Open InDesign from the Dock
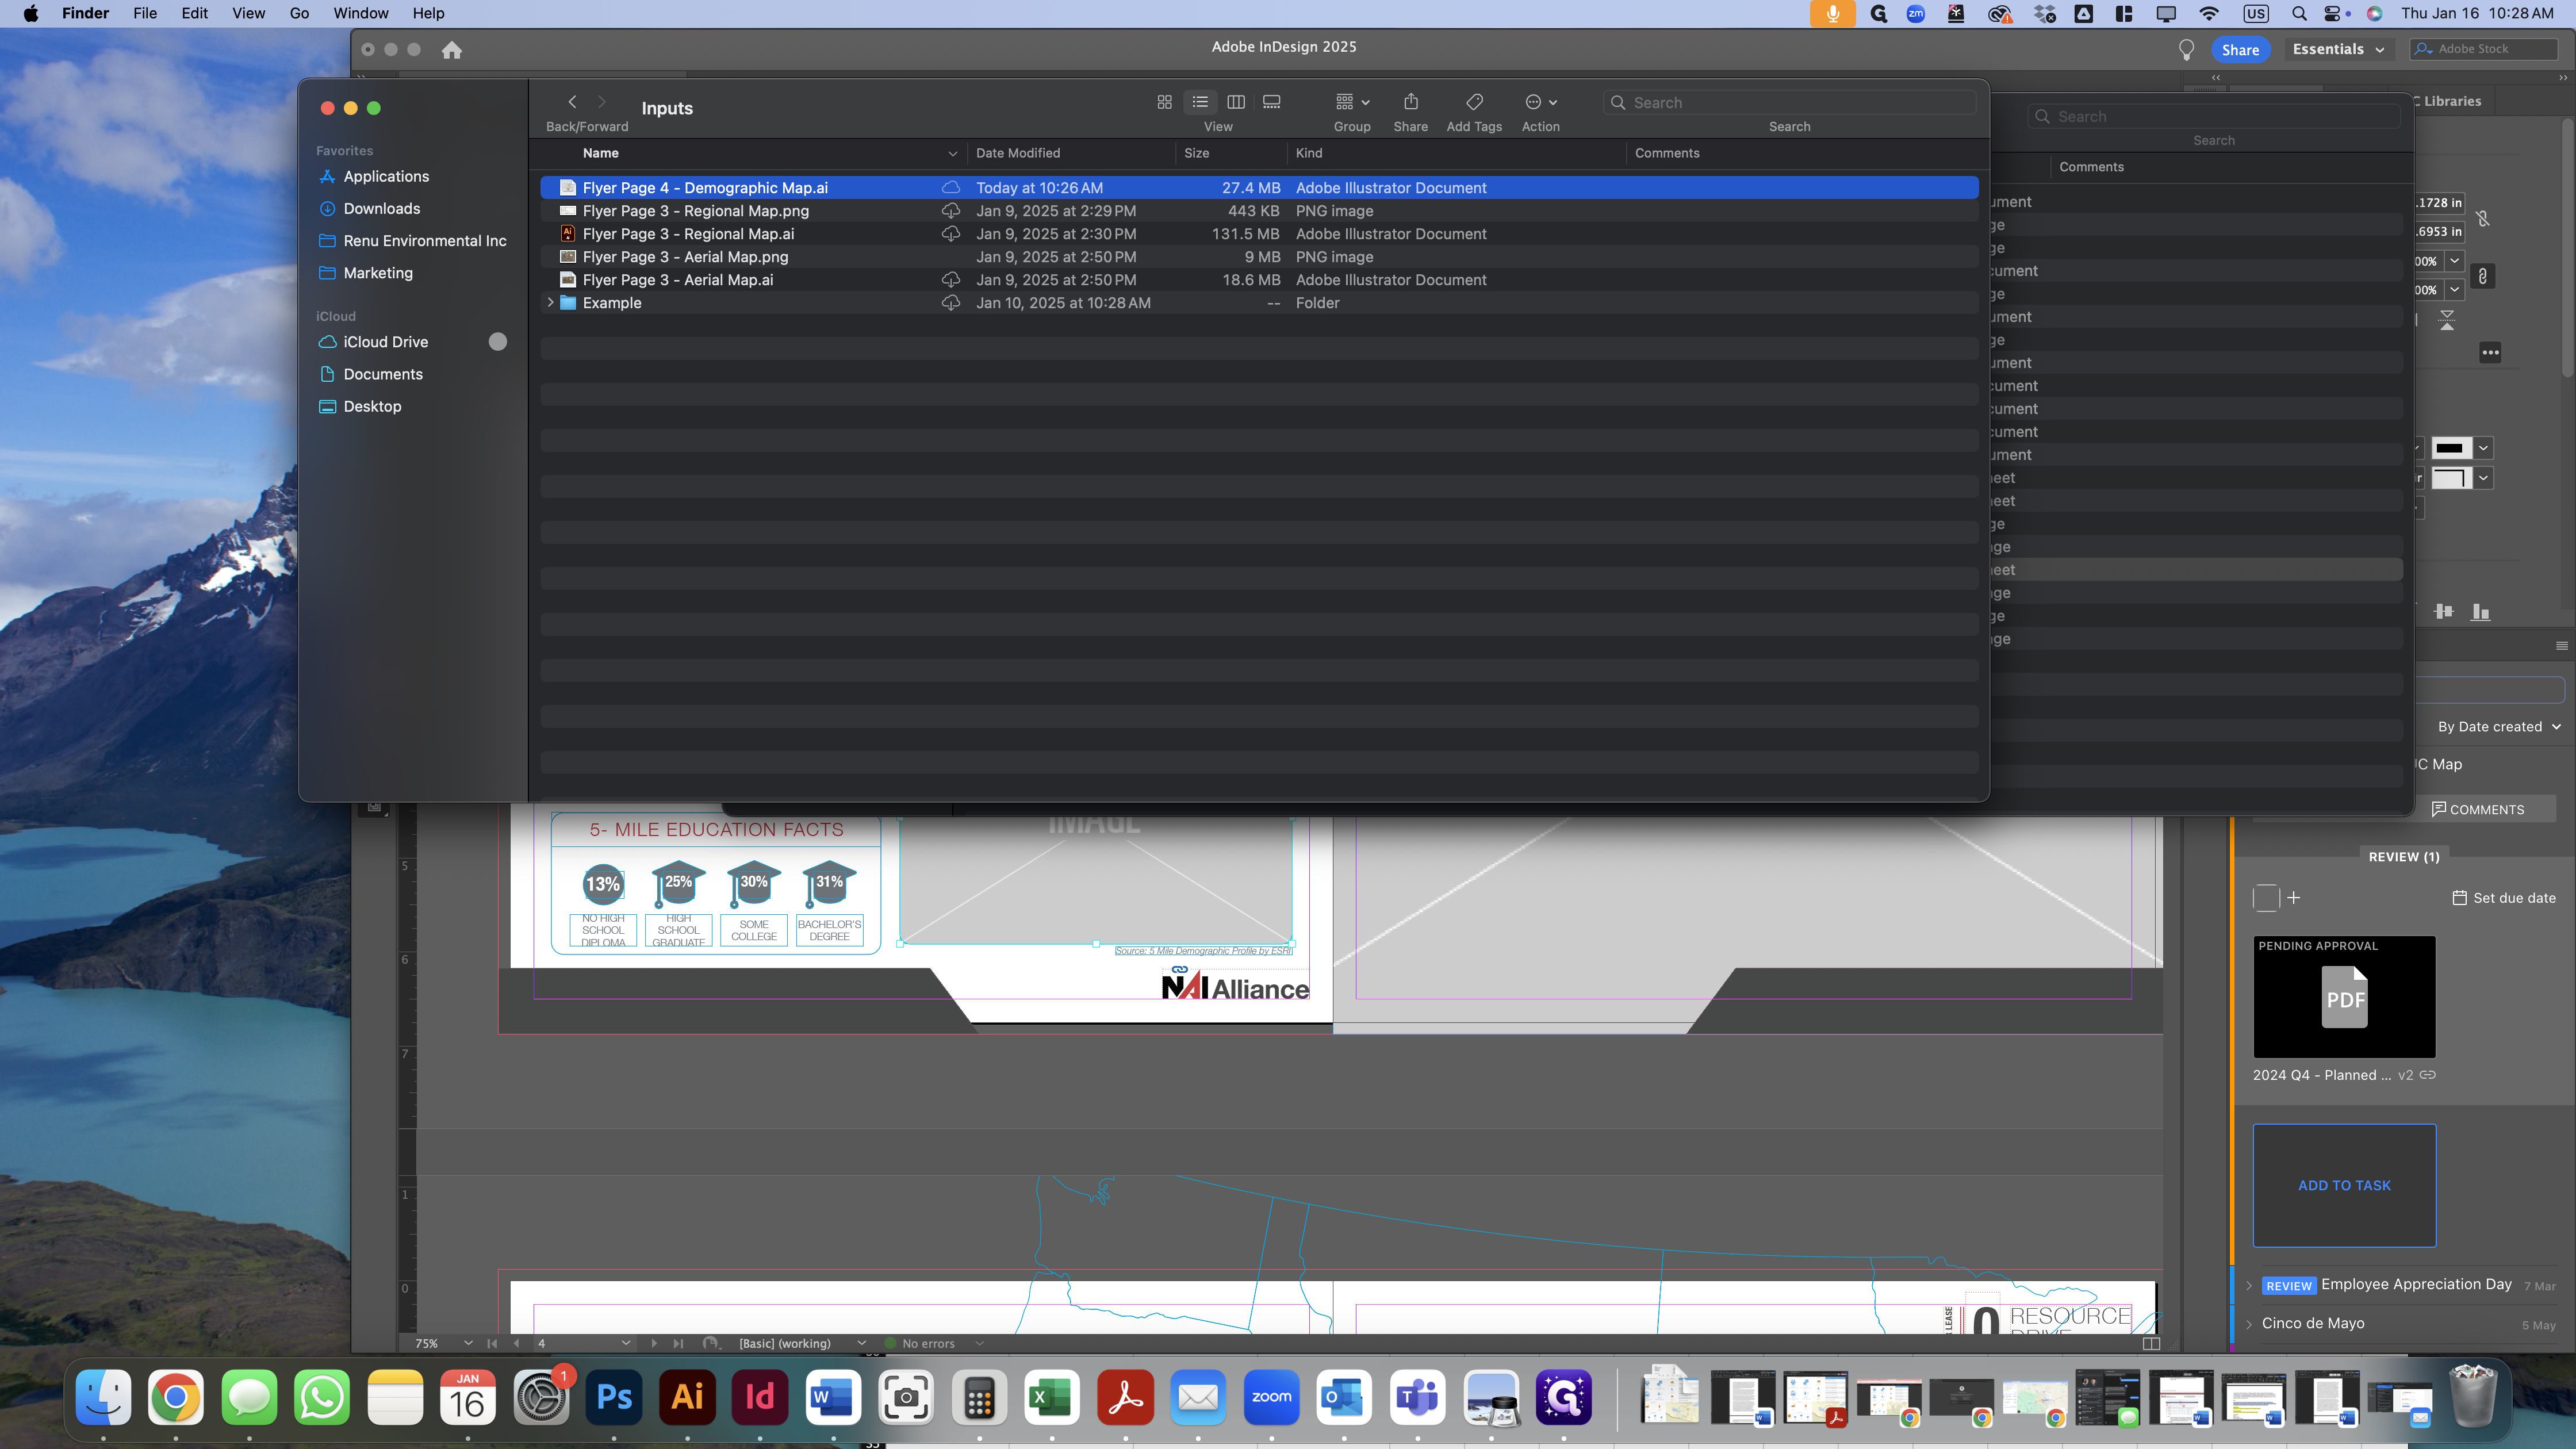 pos(760,1397)
